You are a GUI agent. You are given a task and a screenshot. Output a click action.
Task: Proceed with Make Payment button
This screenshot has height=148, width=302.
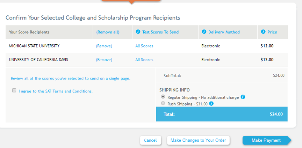pyautogui.click(x=266, y=140)
